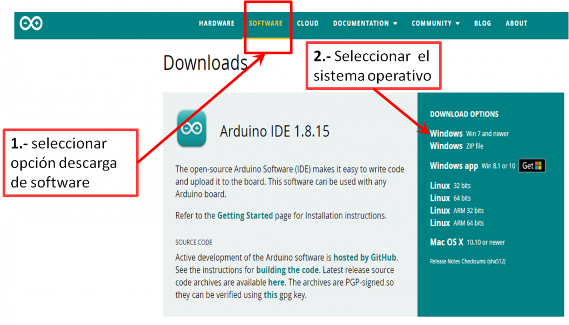The width and height of the screenshot is (569, 325).
Task: Open the Checksums (sha512) link
Action: [483, 261]
